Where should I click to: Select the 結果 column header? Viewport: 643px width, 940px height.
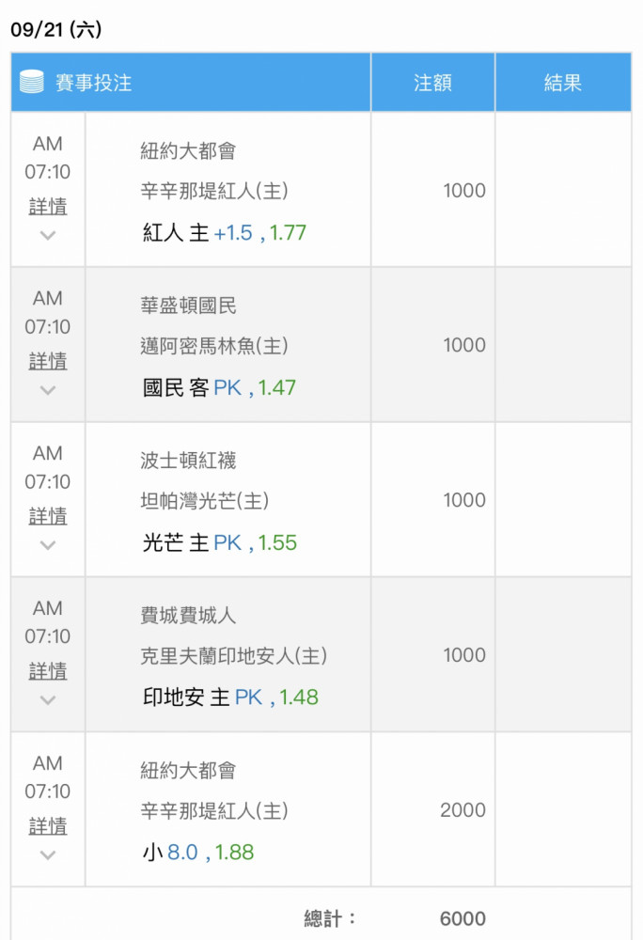click(x=563, y=82)
